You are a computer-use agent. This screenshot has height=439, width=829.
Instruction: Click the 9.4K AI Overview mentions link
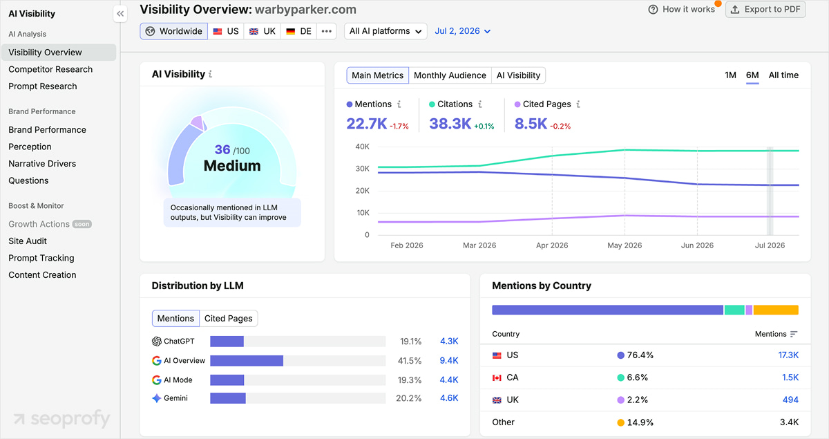449,361
